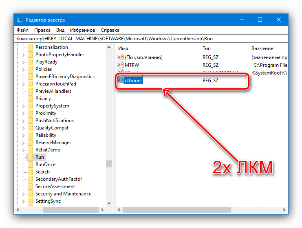The image size is (302, 228).
Task: Select the Policies folder icon
Action: coord(30,69)
